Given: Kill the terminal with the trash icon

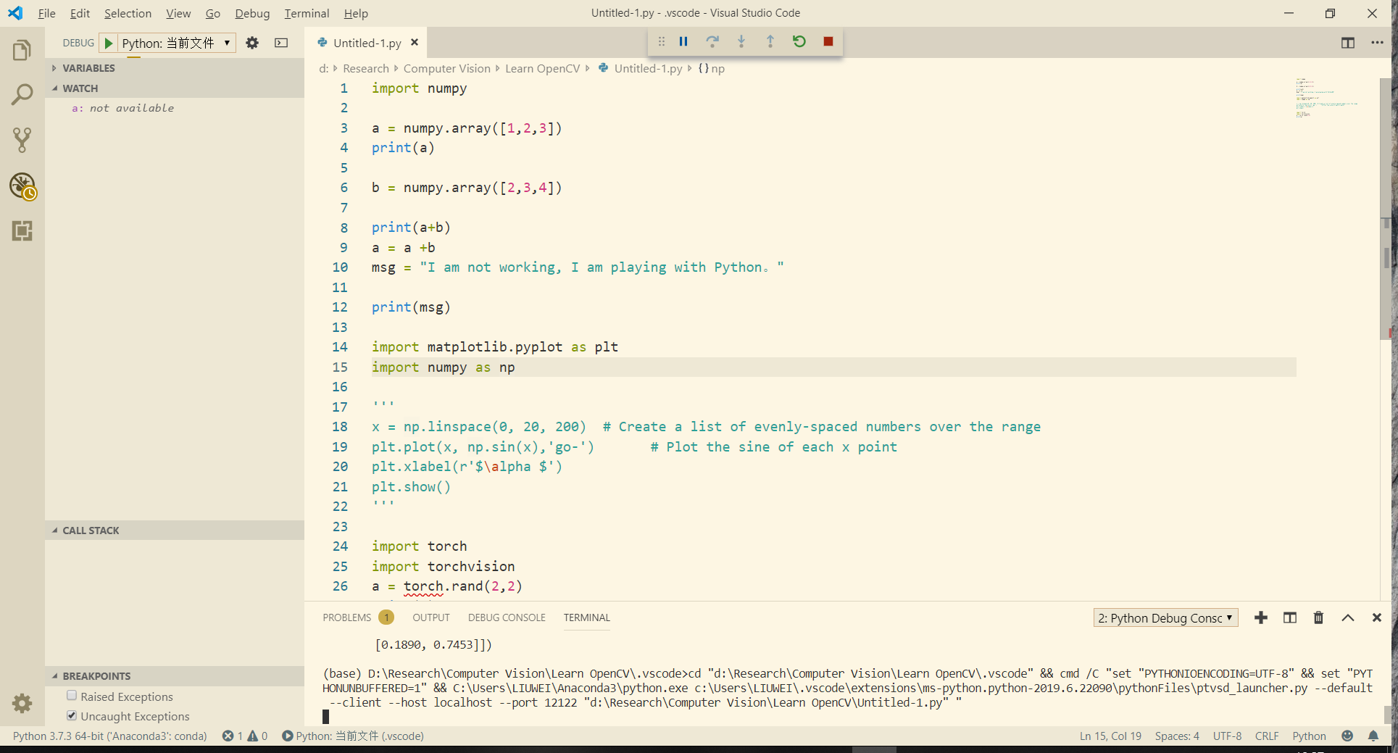Looking at the screenshot, I should [1318, 617].
